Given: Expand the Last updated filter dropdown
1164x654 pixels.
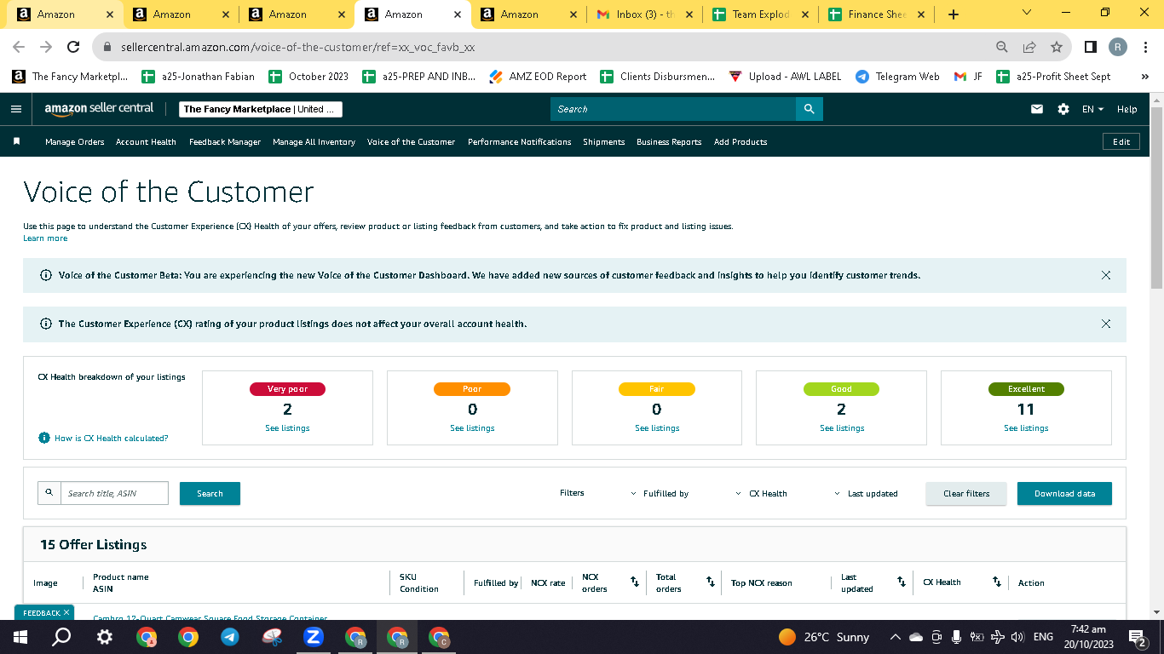Looking at the screenshot, I should [866, 493].
